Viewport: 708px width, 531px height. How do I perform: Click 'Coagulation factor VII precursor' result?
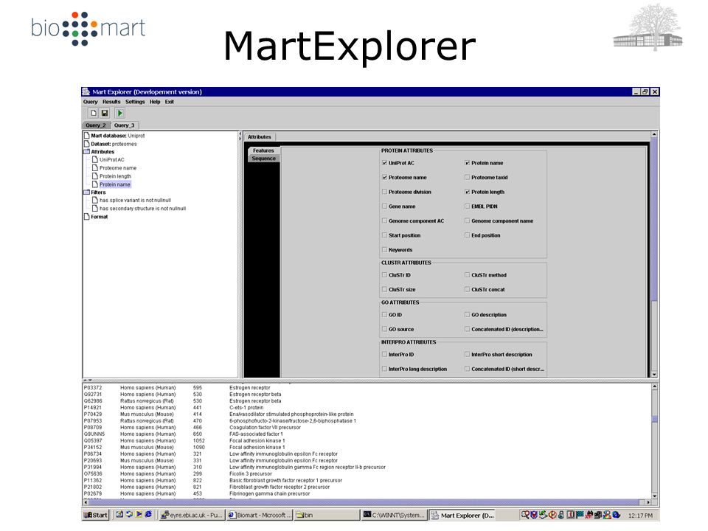[x=265, y=427]
